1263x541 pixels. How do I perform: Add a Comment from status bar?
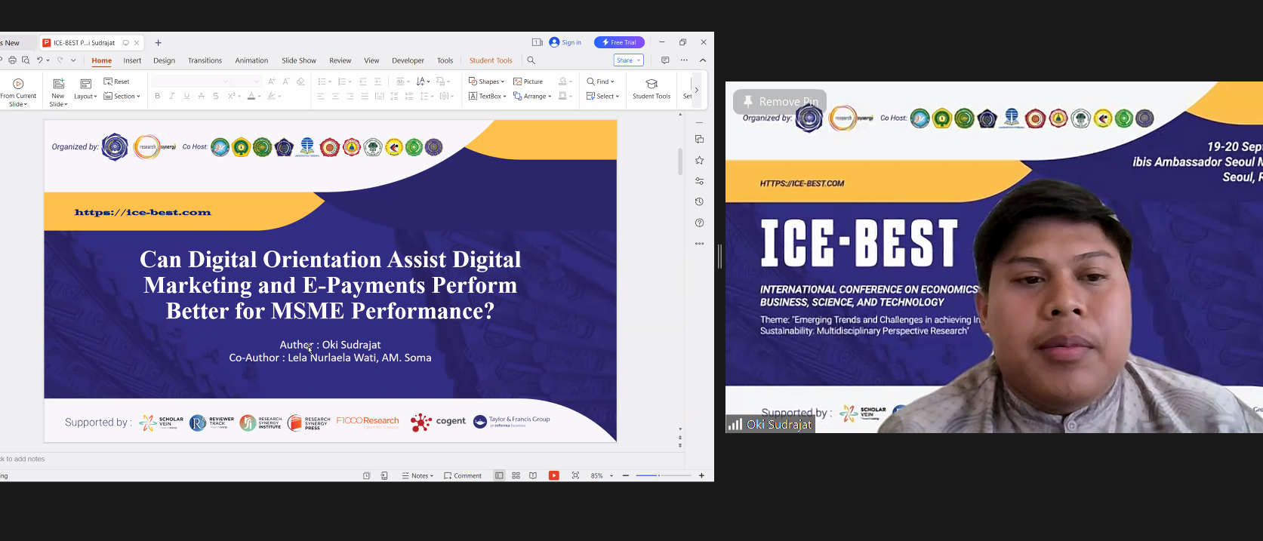463,475
